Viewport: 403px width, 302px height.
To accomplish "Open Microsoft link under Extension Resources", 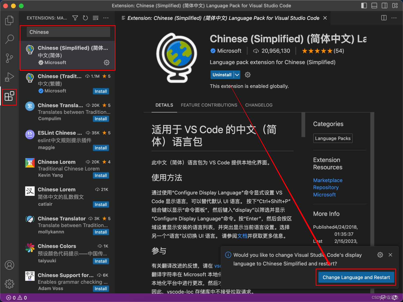I will pos(325,195).
